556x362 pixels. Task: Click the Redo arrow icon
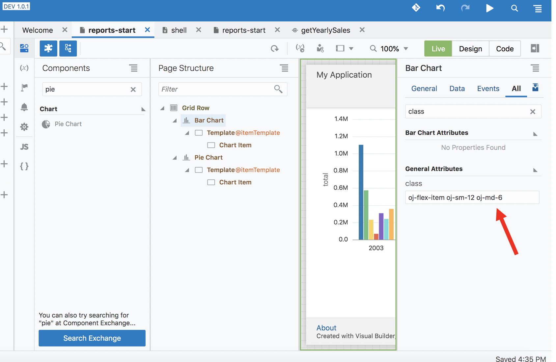465,8
